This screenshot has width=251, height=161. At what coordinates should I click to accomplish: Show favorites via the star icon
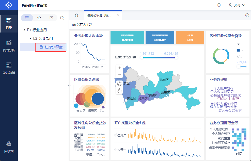(x=39, y=18)
